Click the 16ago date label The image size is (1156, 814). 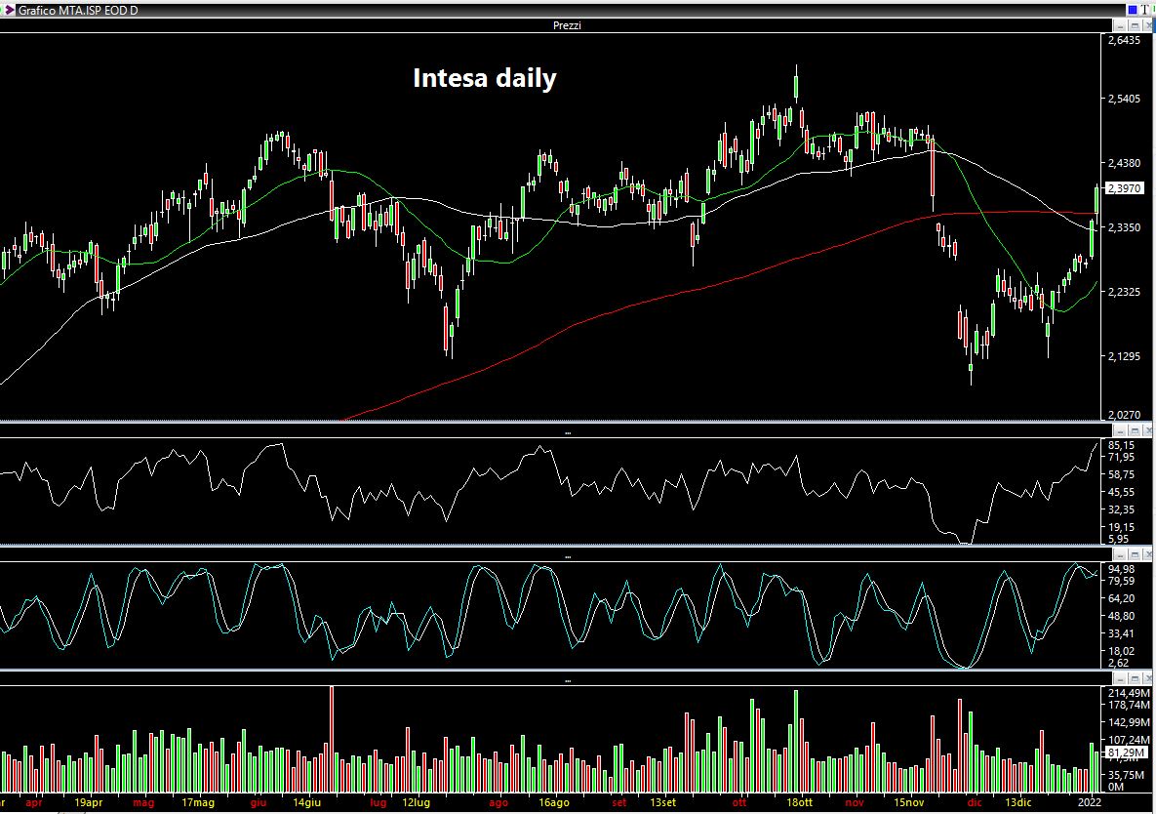pyautogui.click(x=554, y=802)
